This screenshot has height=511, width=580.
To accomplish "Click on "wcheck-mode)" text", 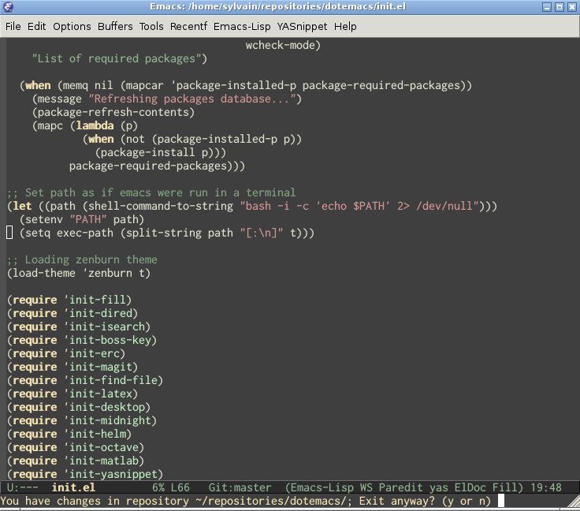I will pos(283,45).
